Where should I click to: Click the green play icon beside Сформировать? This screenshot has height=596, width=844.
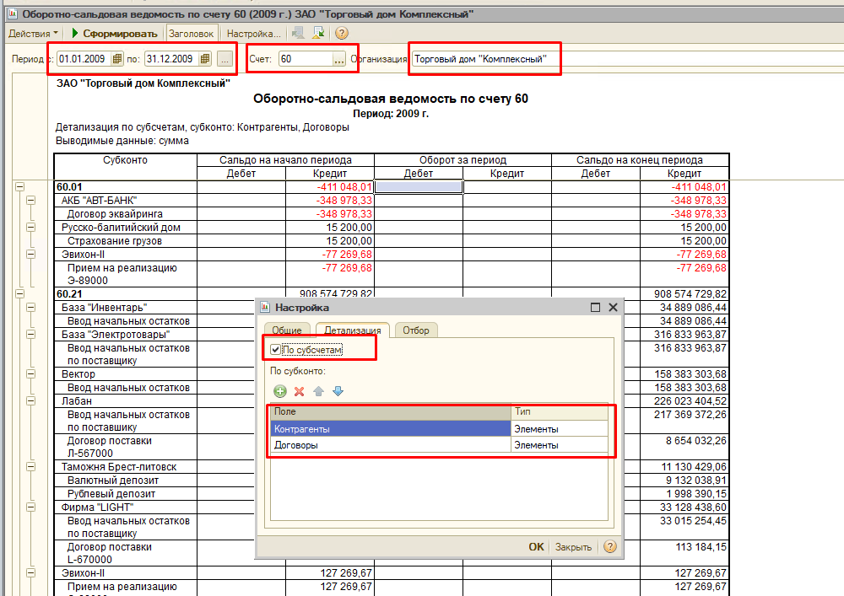point(74,34)
